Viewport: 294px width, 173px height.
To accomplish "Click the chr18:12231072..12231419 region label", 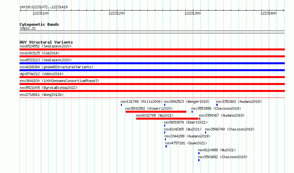I will [44, 7].
